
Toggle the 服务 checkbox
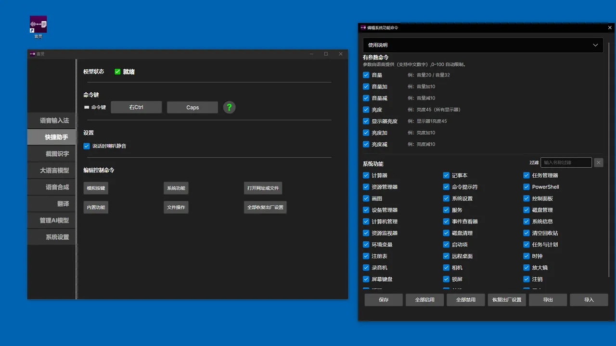coord(446,210)
